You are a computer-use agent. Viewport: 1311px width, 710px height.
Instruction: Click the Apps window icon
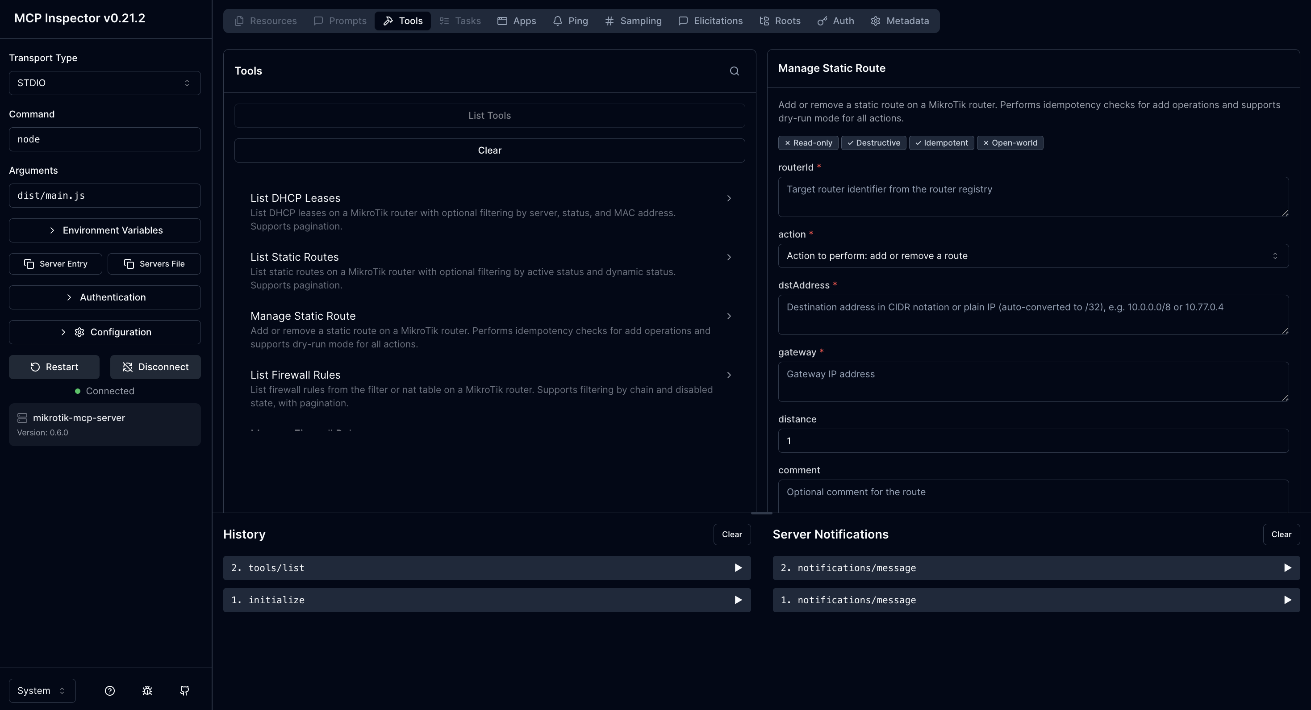click(x=502, y=21)
